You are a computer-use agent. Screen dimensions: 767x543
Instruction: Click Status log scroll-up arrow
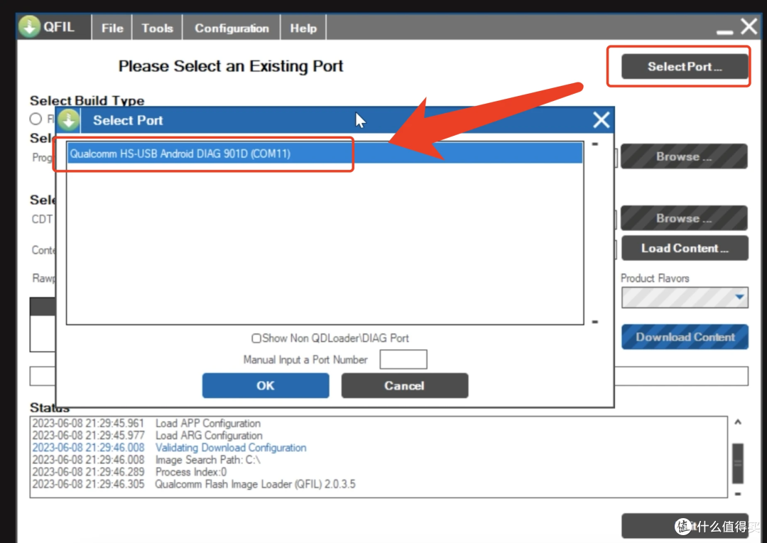pos(738,421)
